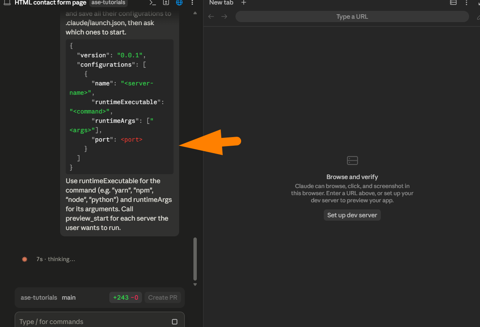480x327 pixels.
Task: Click the "runtimeExecutable" key in the code
Action: [126, 102]
